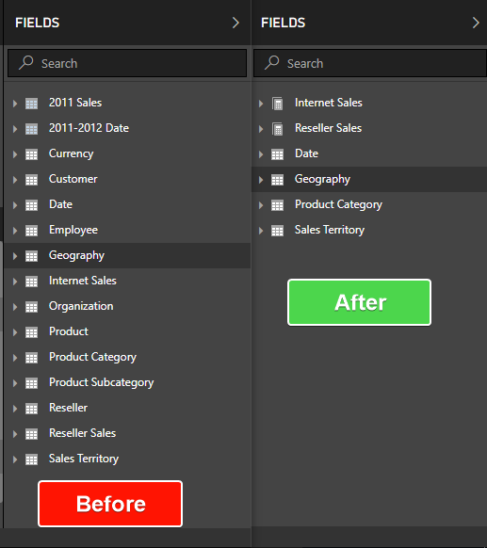Click the red Before label
This screenshot has height=548, width=487.
coord(110,504)
